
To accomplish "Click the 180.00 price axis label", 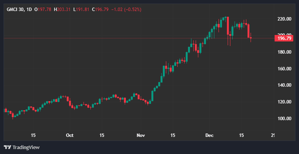I will click(x=285, y=52).
